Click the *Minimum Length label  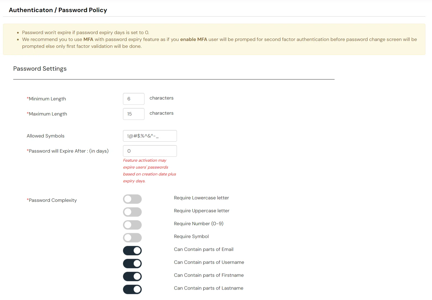46,99
